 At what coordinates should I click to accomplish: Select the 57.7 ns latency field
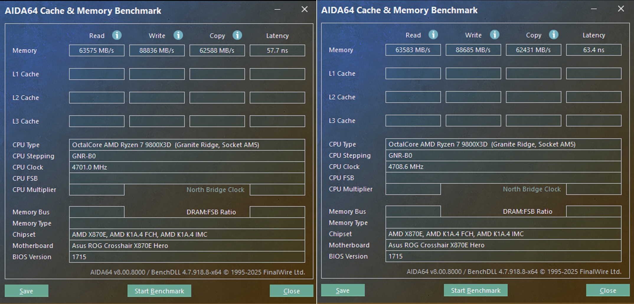[277, 50]
